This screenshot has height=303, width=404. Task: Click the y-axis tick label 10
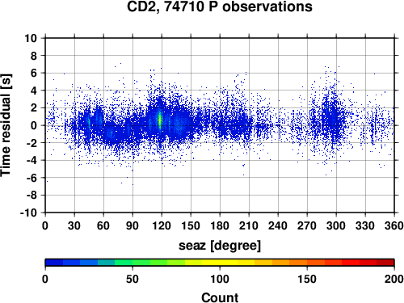[x=31, y=38]
